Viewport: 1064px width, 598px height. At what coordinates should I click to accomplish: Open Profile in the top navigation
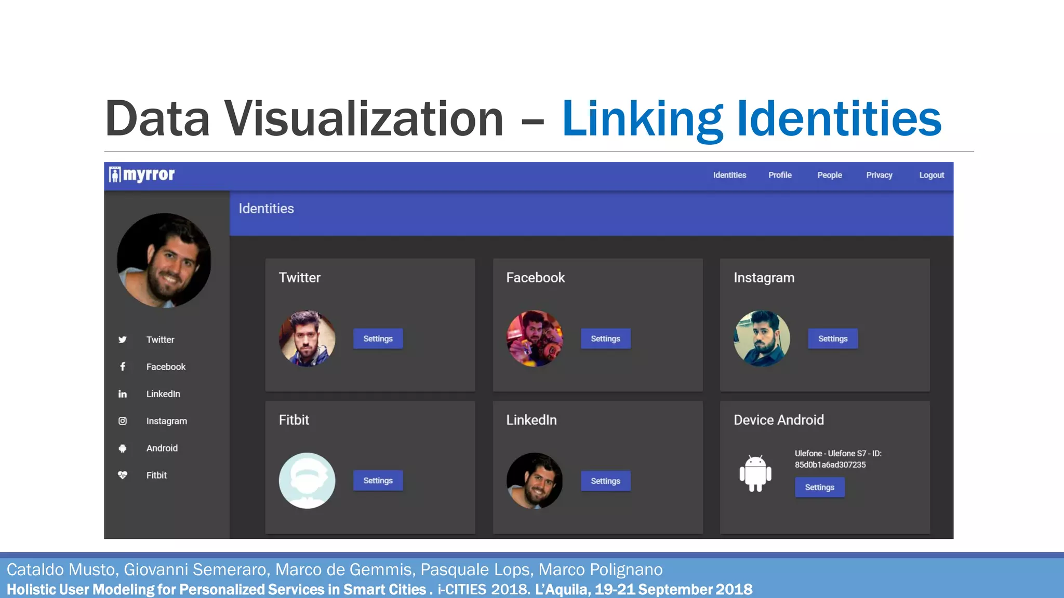(780, 175)
